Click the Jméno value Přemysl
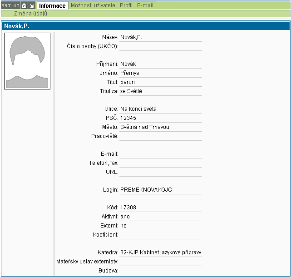 tap(131, 73)
